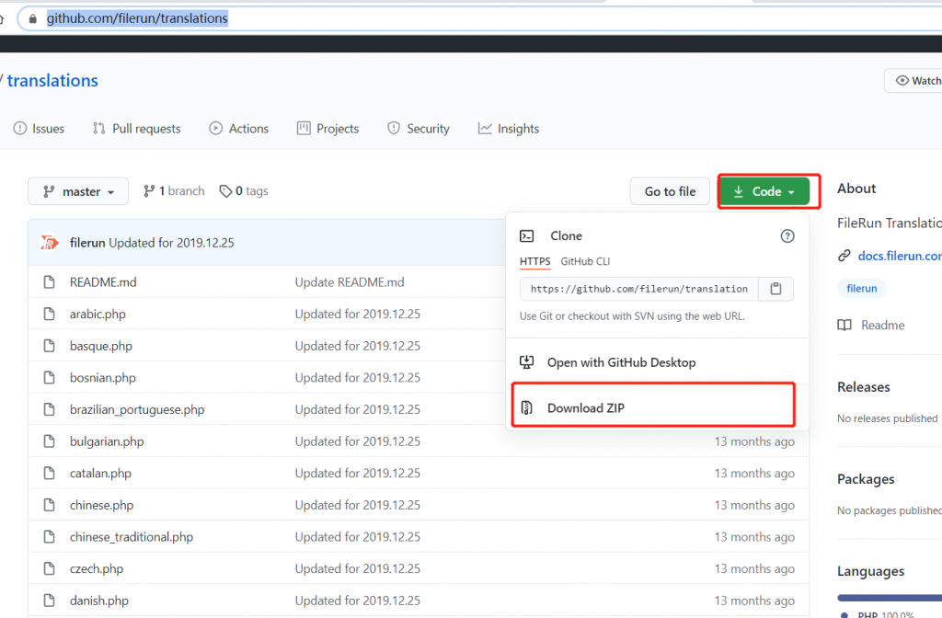Click the file icon beside brazilian_portuguese.php
The height and width of the screenshot is (618, 942).
(50, 409)
